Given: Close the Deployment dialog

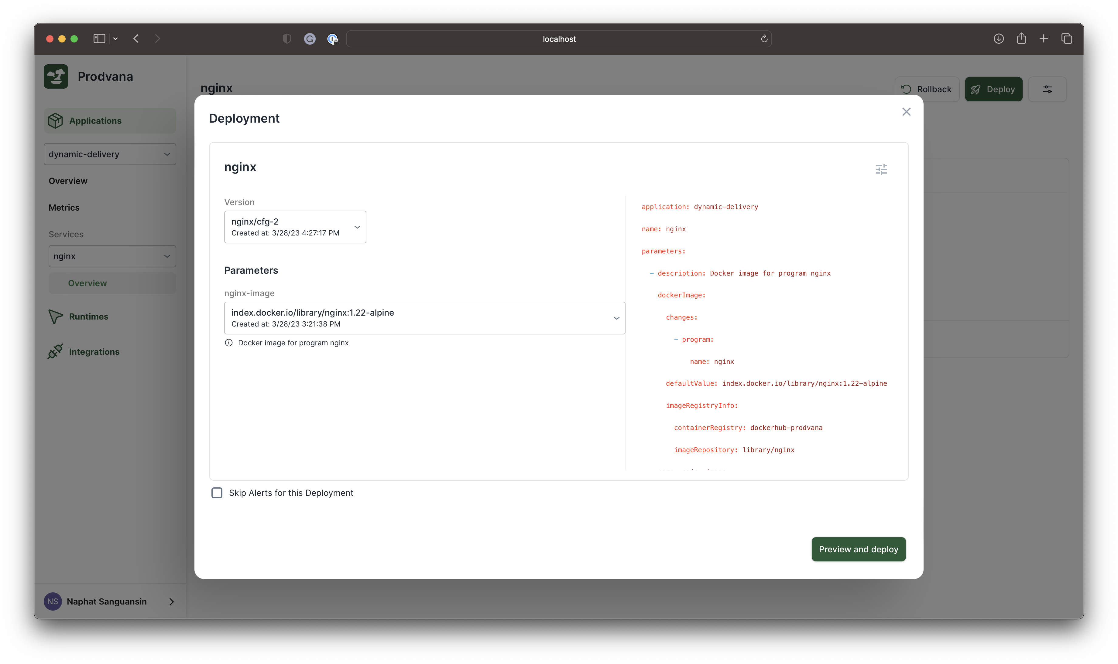Looking at the screenshot, I should pyautogui.click(x=906, y=112).
